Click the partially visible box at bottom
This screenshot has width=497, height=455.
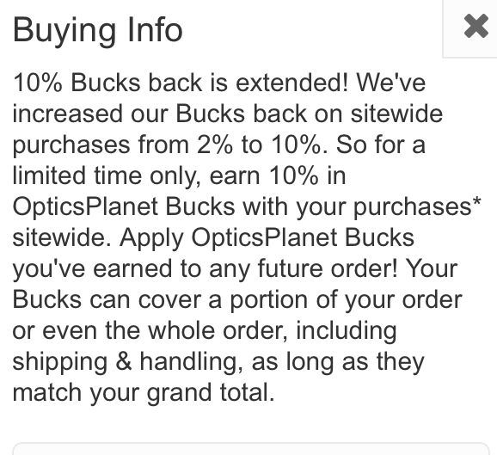[x=251, y=448]
